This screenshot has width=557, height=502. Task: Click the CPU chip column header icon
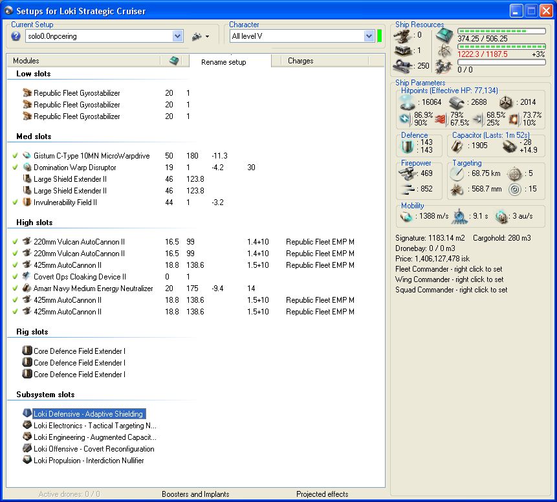(x=174, y=60)
